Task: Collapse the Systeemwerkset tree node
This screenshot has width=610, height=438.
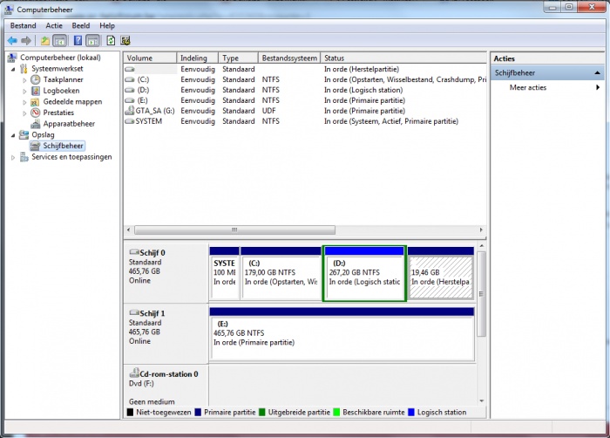Action: click(x=13, y=69)
